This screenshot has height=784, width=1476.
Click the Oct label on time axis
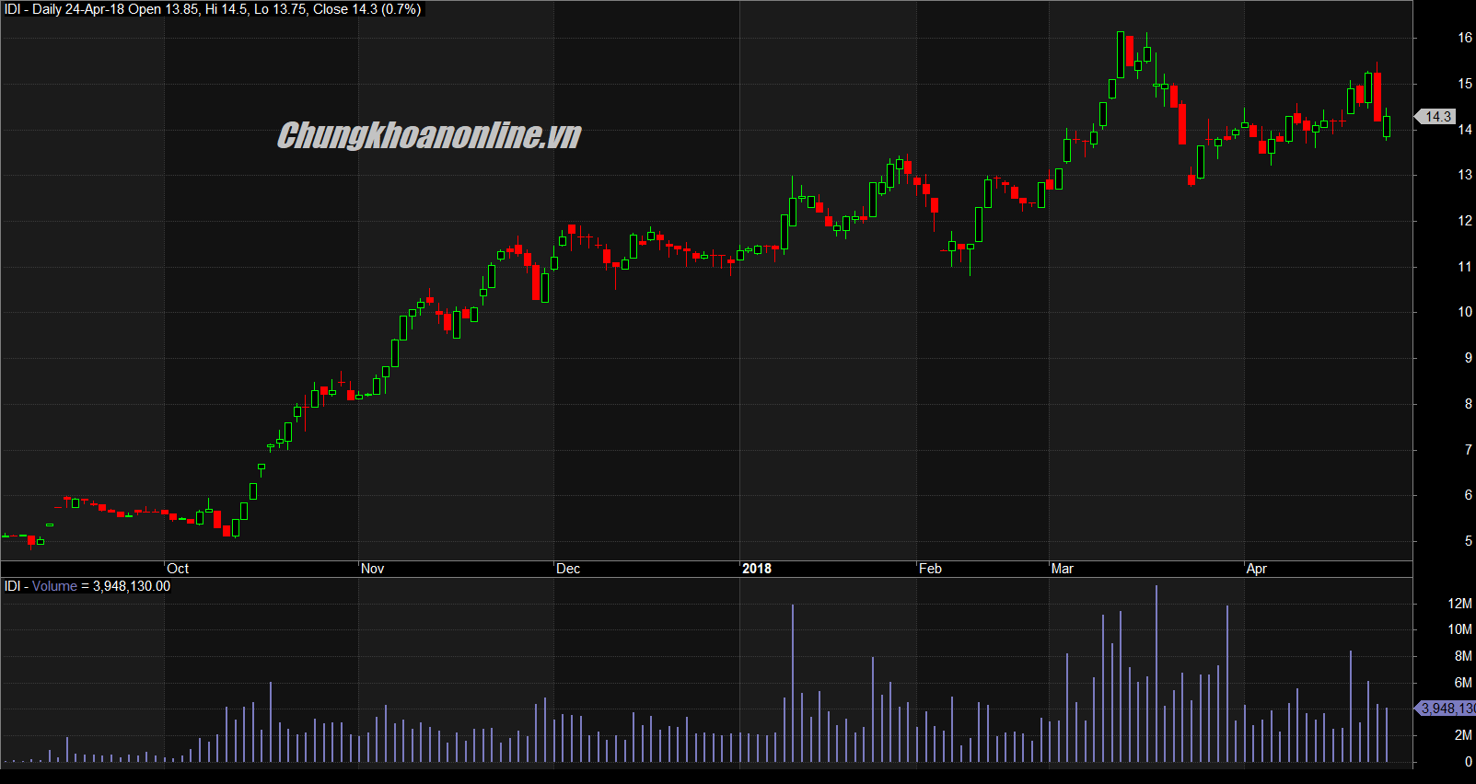coord(178,569)
